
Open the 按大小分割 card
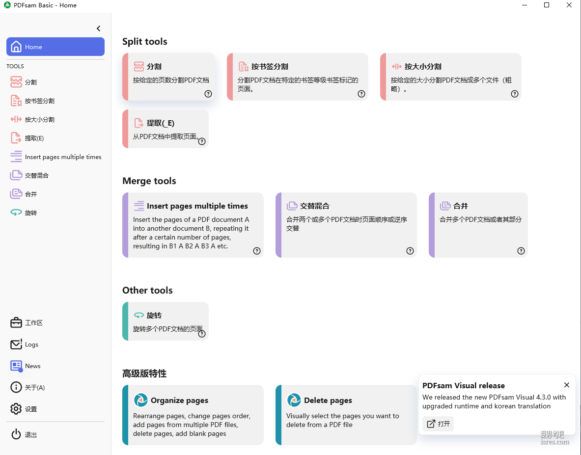coord(450,77)
